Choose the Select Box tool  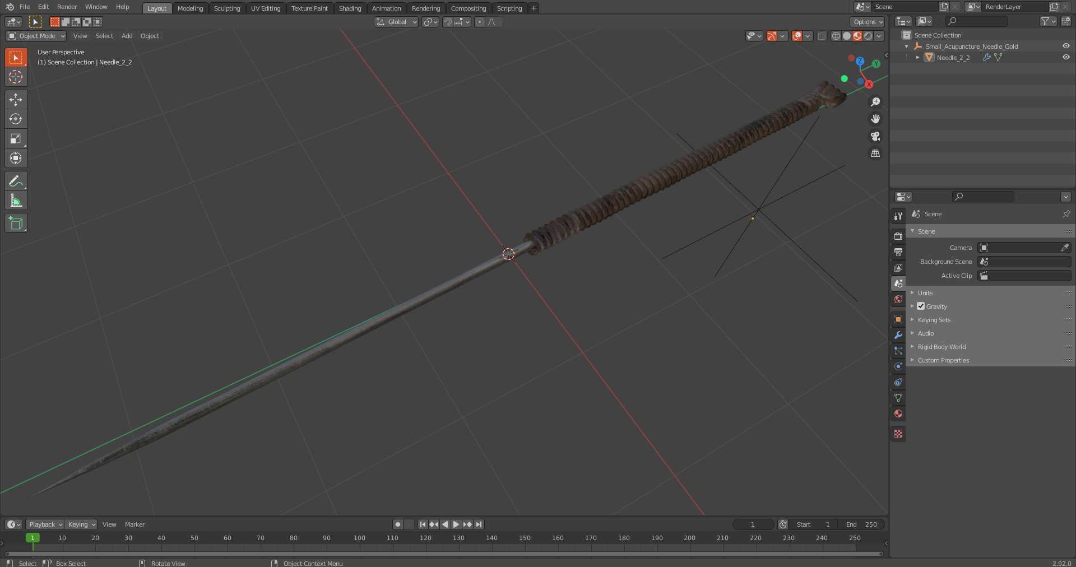16,57
